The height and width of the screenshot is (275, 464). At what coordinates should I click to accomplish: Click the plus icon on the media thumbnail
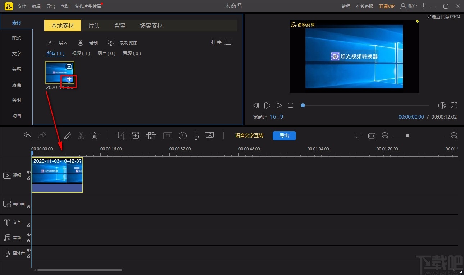click(x=69, y=79)
